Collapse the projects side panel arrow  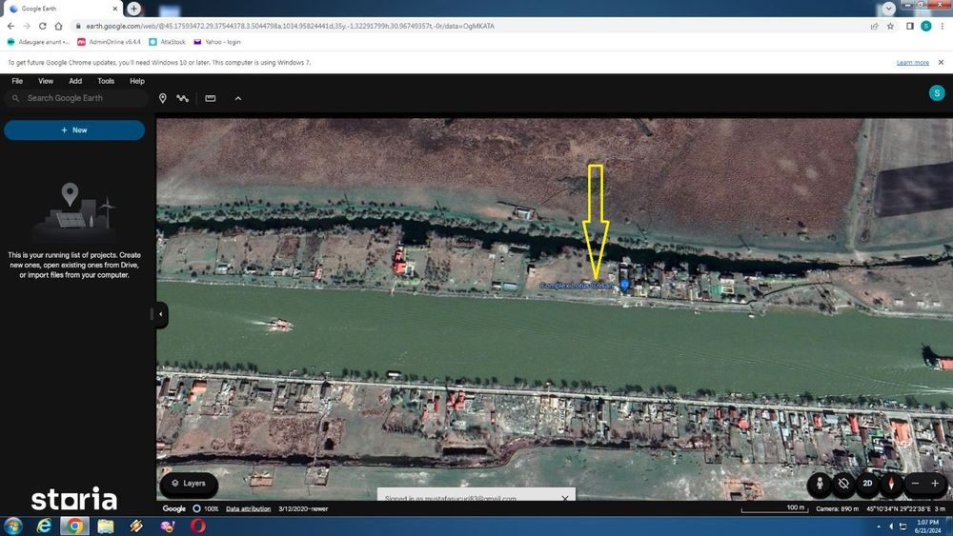[x=160, y=314]
